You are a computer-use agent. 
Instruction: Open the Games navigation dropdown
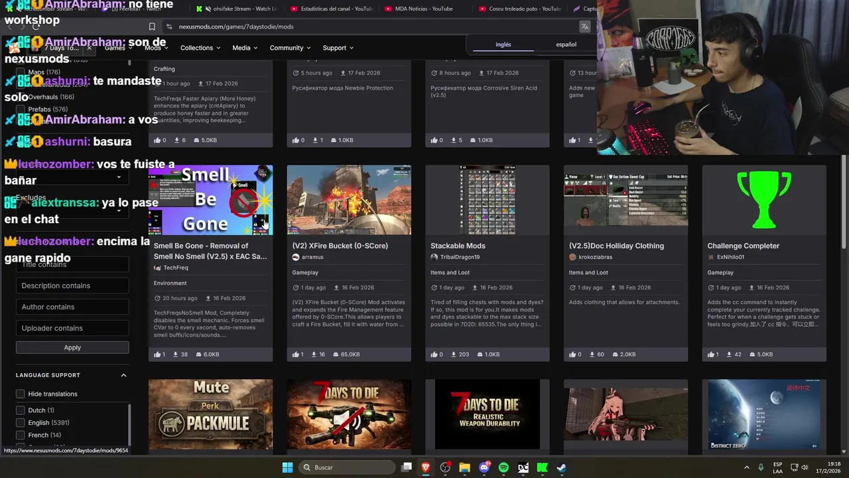119,48
